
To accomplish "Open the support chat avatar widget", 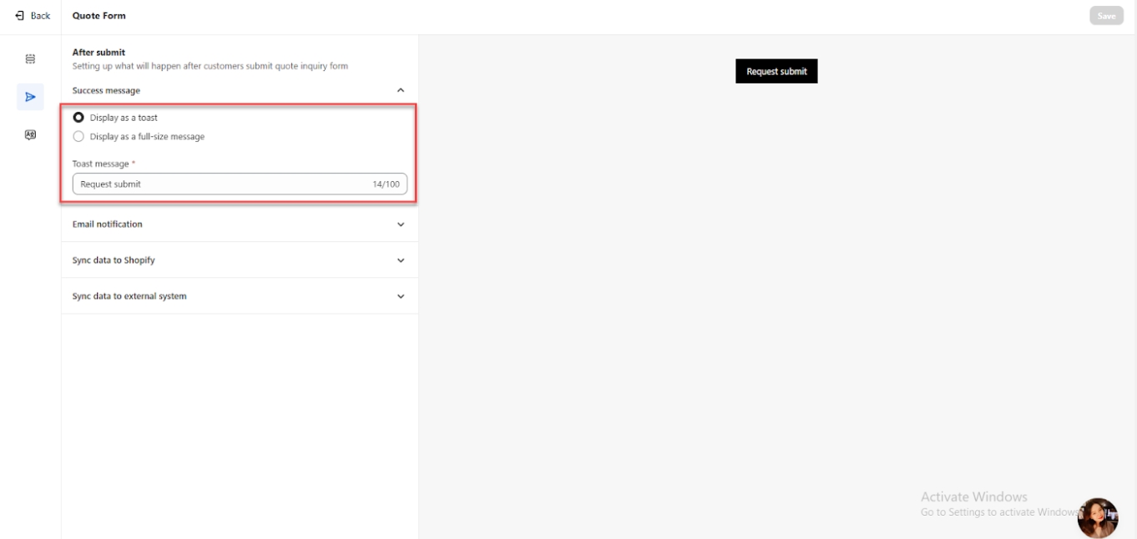I will pyautogui.click(x=1098, y=518).
